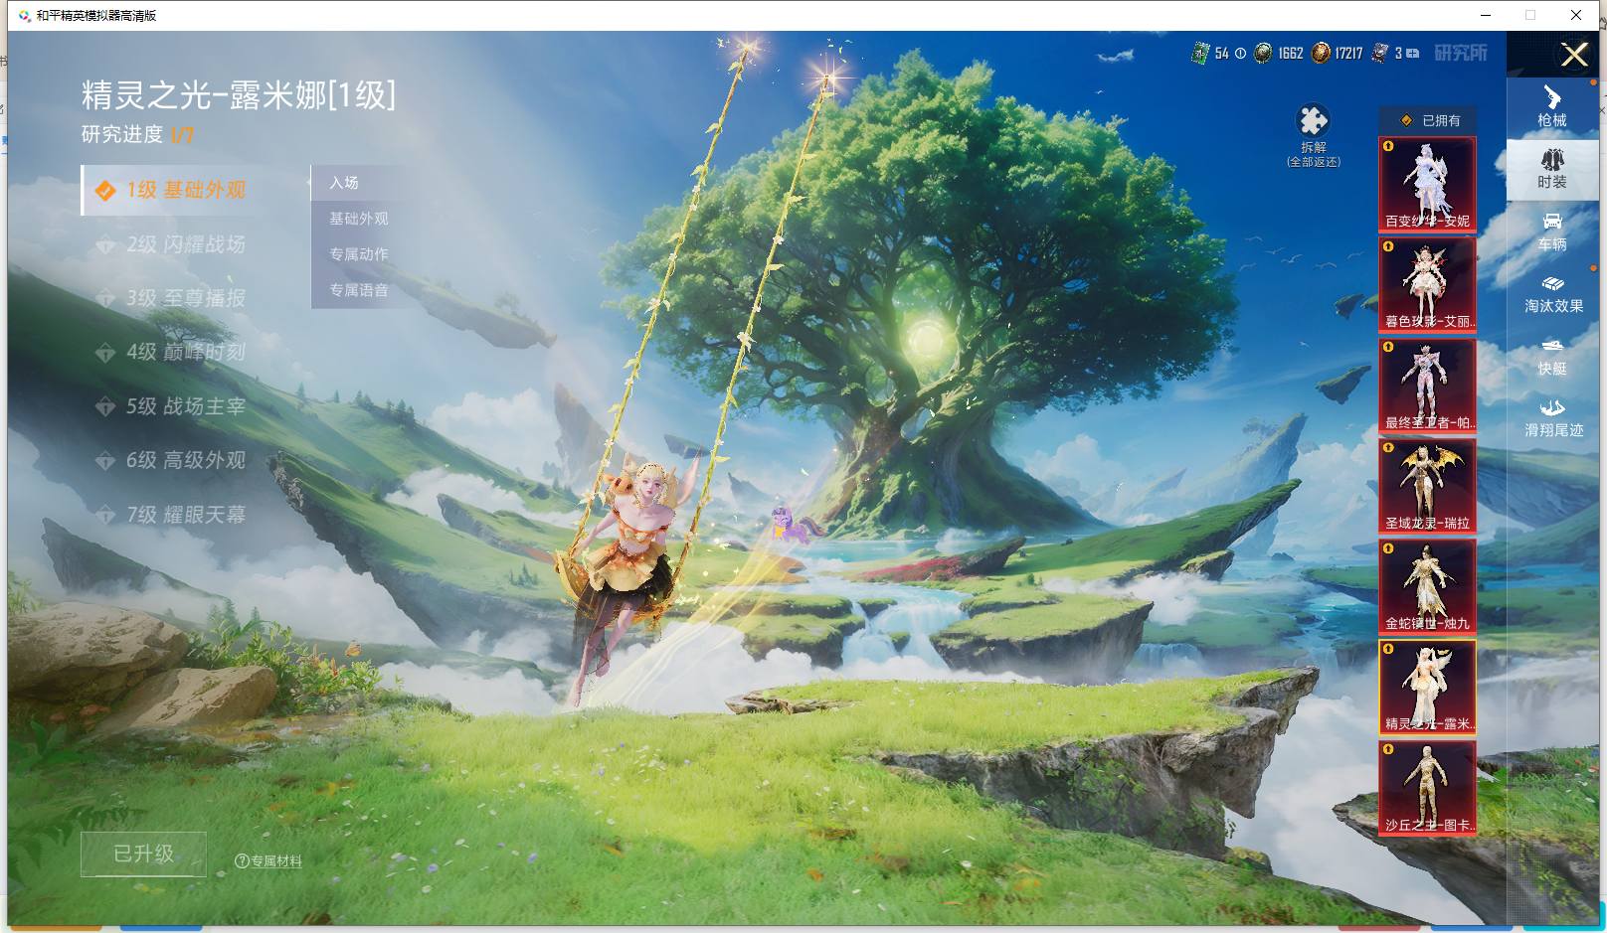This screenshot has height=933, width=1607.
Task: Click the 已升级 upgraded button
Action: (143, 855)
